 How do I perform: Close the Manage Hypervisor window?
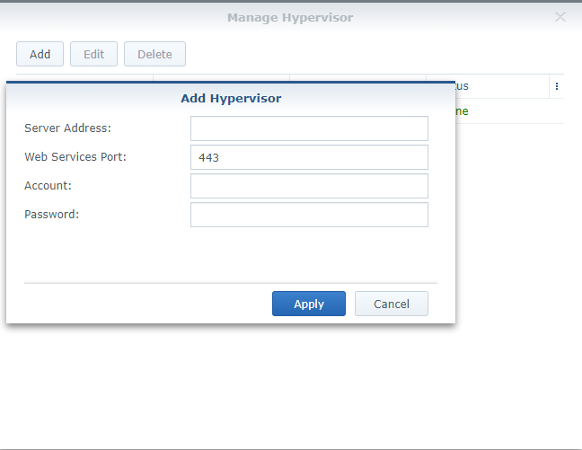click(x=560, y=17)
